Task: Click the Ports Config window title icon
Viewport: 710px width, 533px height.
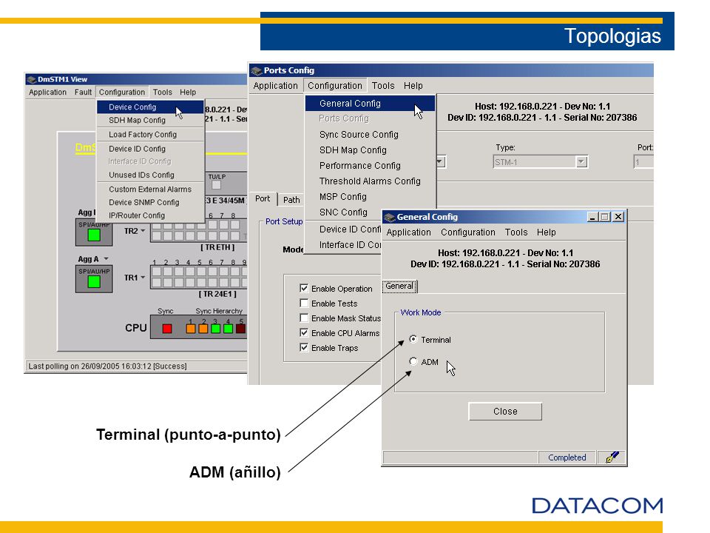Action: coord(257,71)
